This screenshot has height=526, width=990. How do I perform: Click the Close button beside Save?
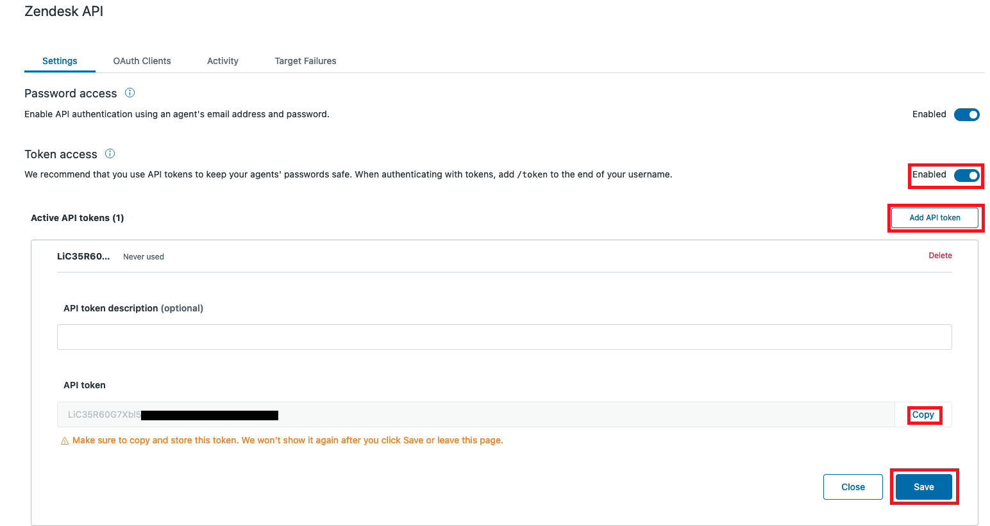point(853,487)
